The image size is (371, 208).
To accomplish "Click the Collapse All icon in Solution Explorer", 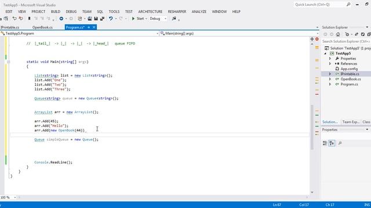I will 369,35.
